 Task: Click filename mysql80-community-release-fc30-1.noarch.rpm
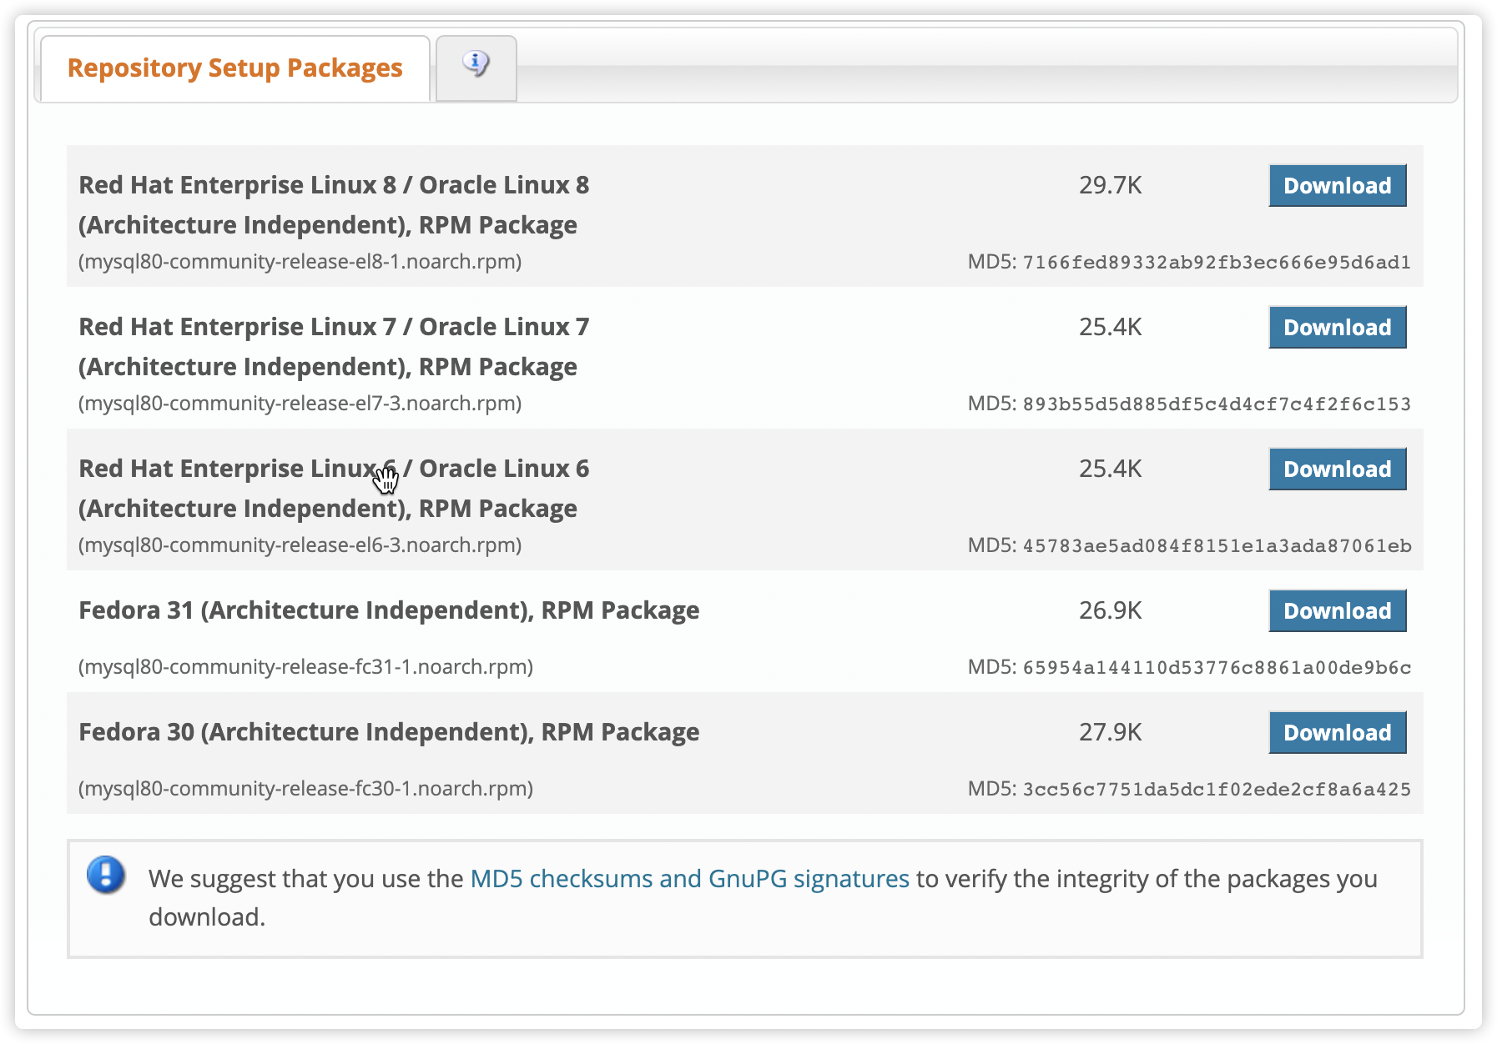pyautogui.click(x=305, y=789)
